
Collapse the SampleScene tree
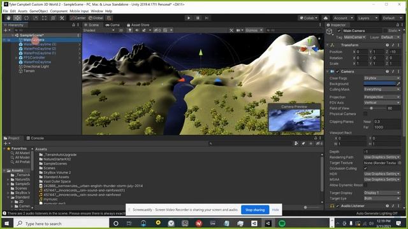tap(13, 35)
